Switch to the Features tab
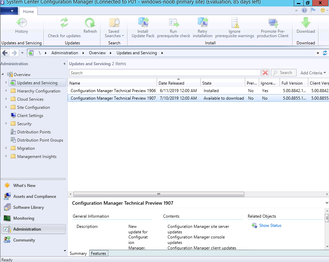 coord(98,253)
